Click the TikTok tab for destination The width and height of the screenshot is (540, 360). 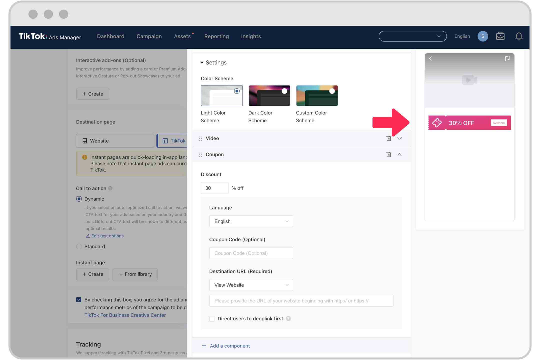(x=177, y=140)
